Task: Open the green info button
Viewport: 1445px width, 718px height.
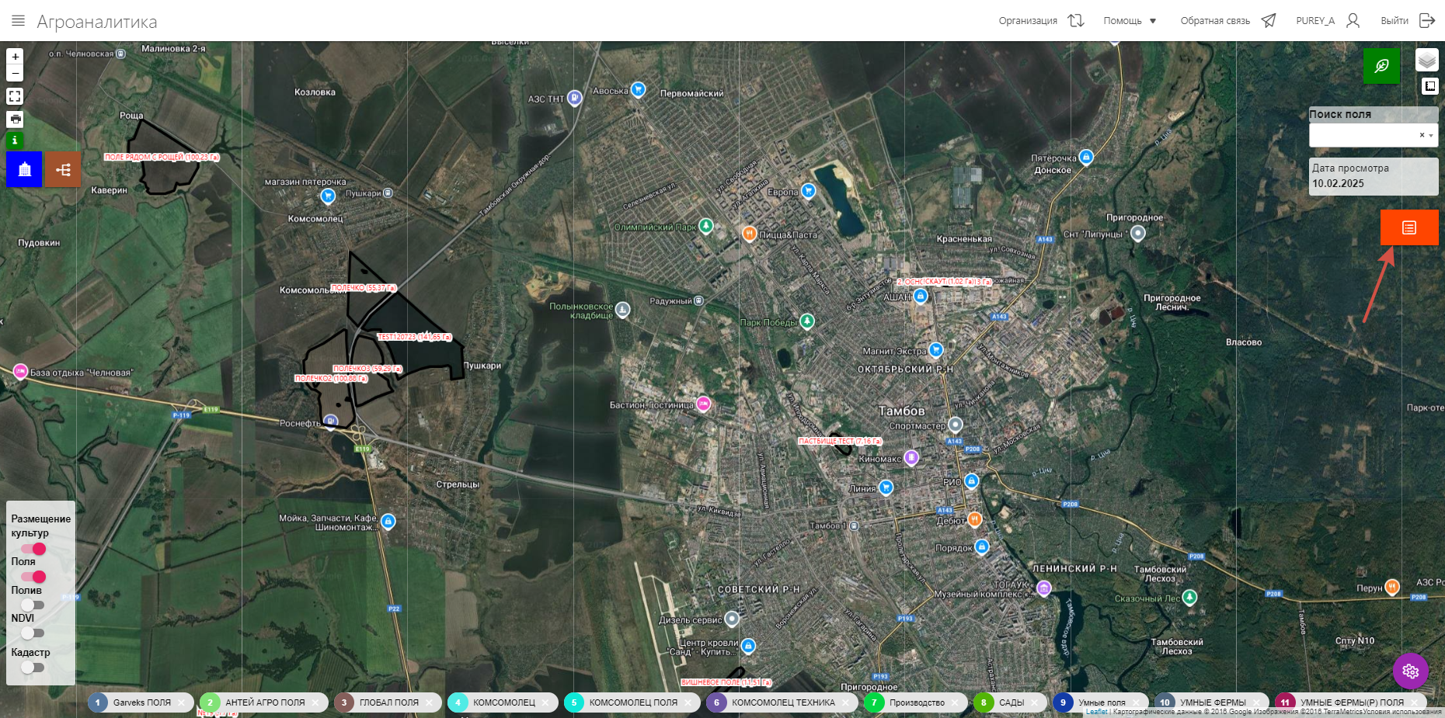Action: tap(15, 140)
